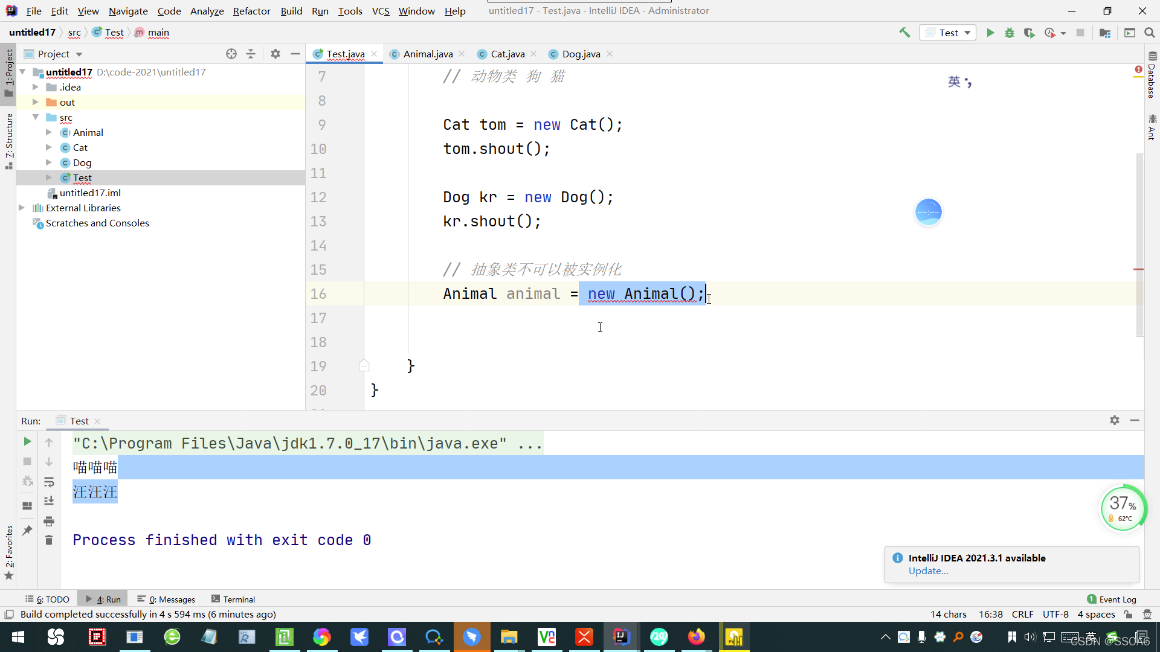Open Windows Start menu
Viewport: 1160px width, 652px height.
coord(18,637)
